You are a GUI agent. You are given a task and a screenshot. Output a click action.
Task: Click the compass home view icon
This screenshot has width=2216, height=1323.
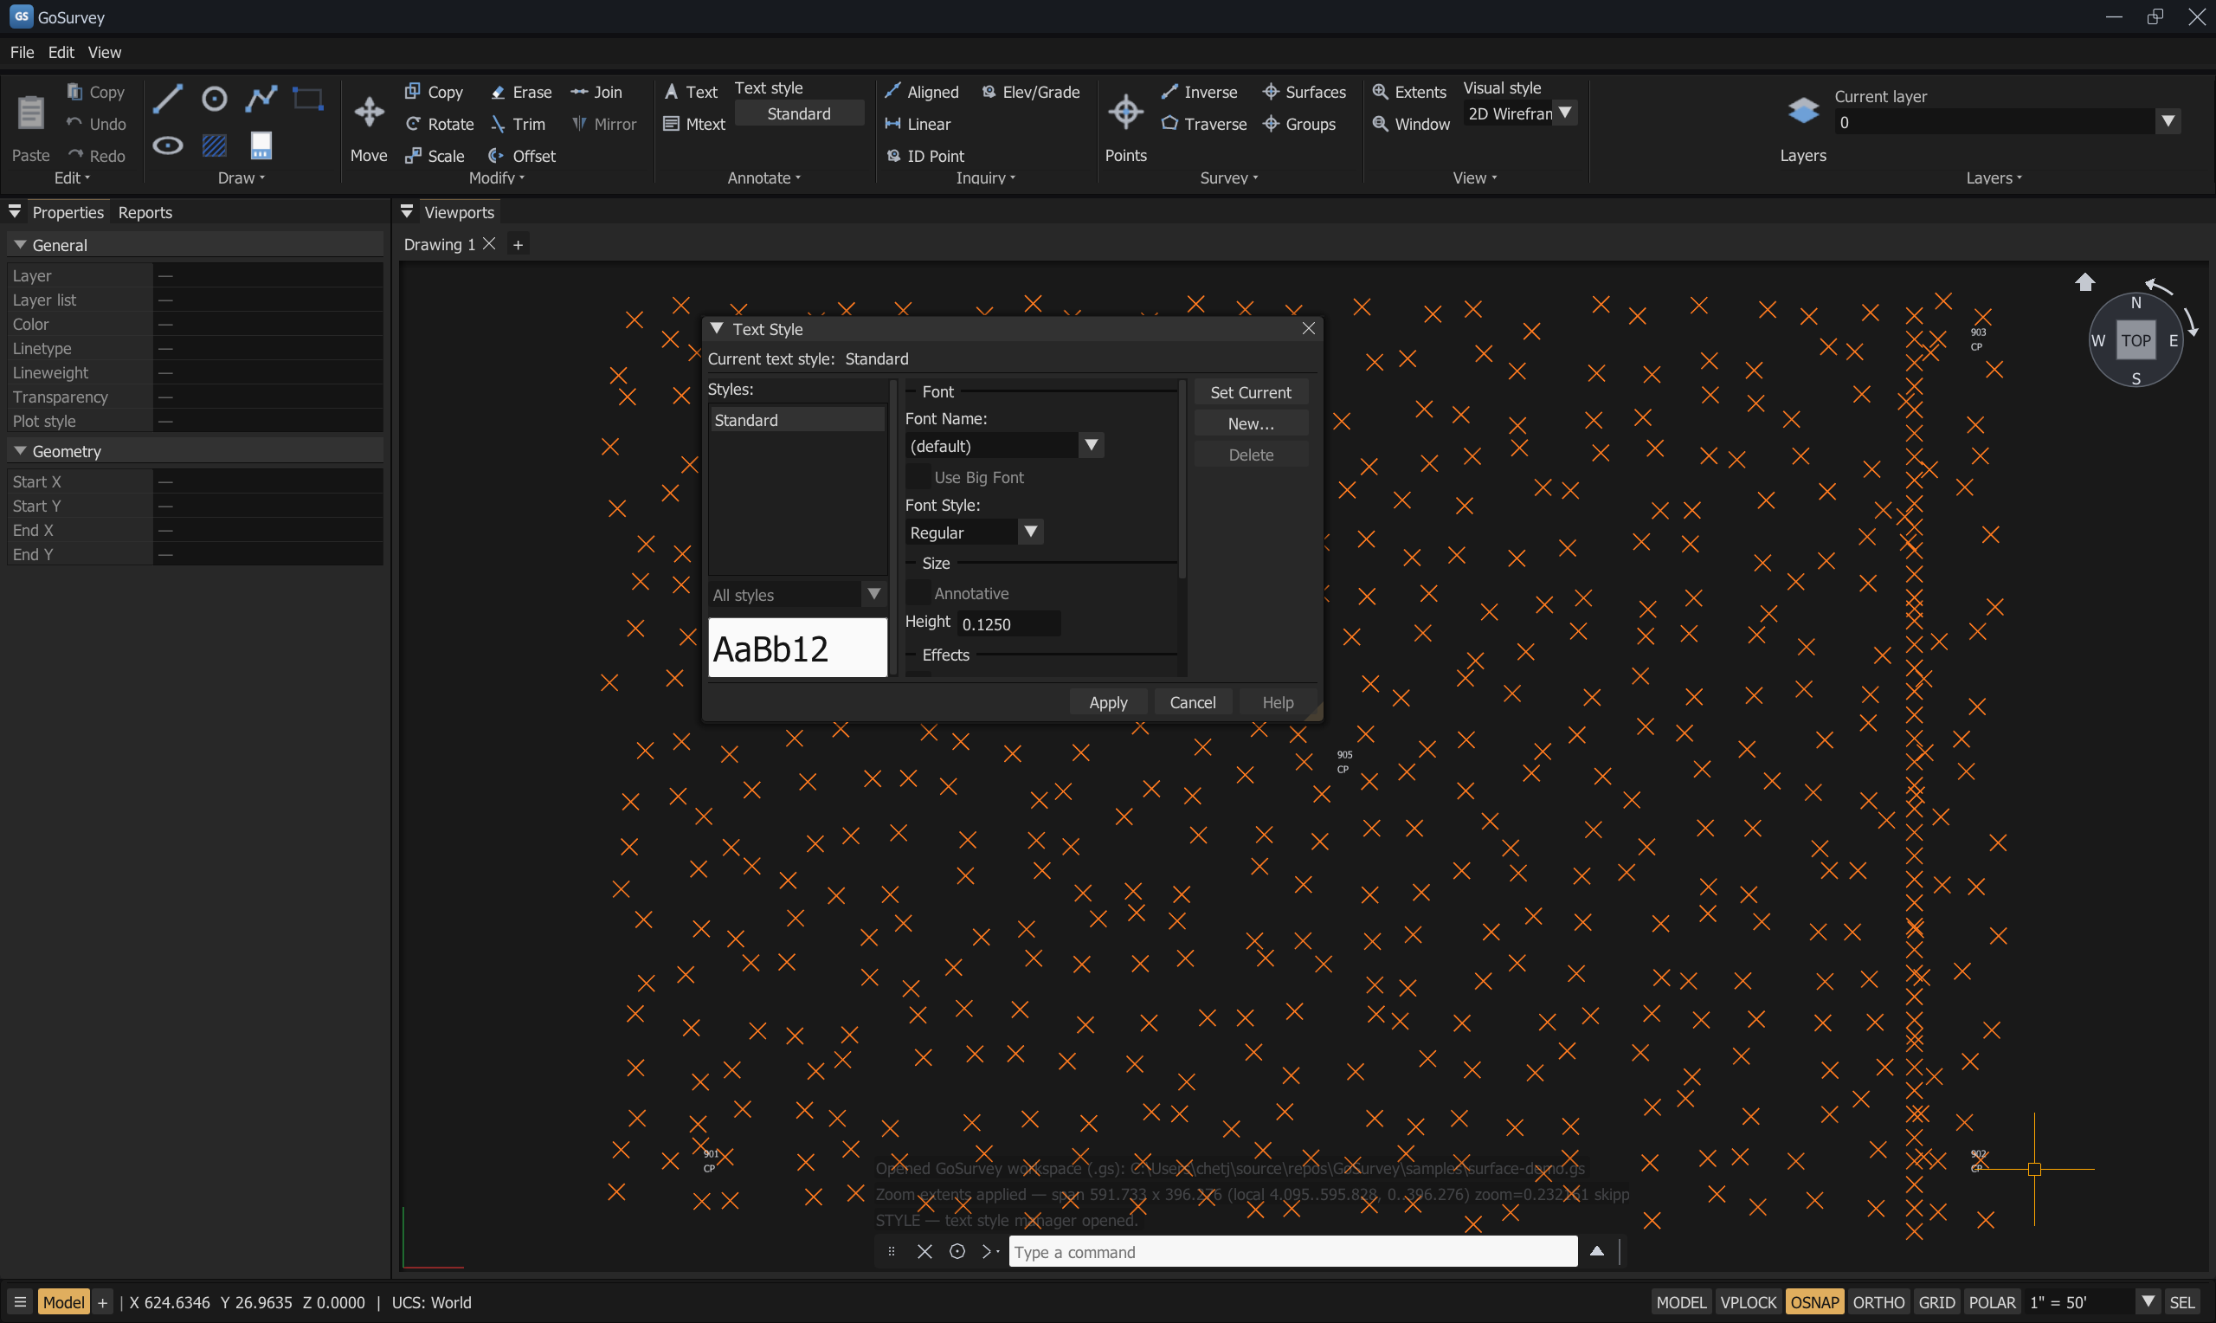[2085, 282]
